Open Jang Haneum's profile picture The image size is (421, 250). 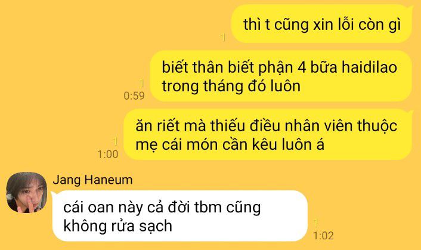(27, 192)
